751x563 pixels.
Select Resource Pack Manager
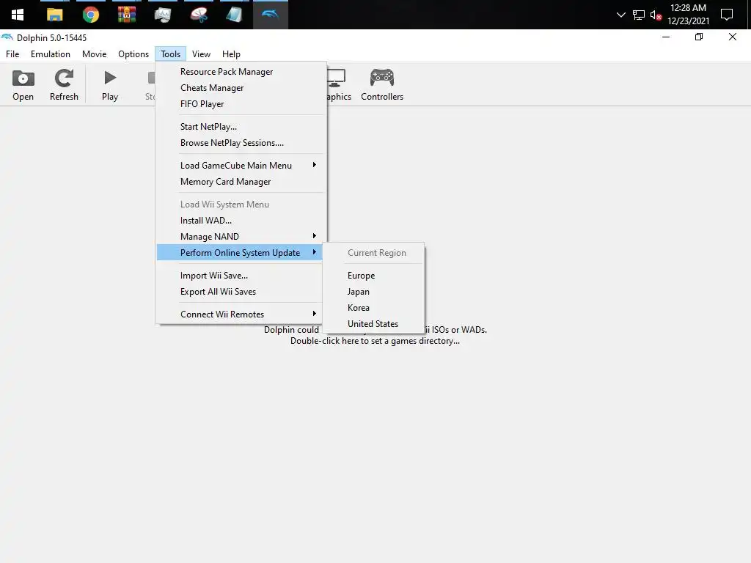[241, 72]
